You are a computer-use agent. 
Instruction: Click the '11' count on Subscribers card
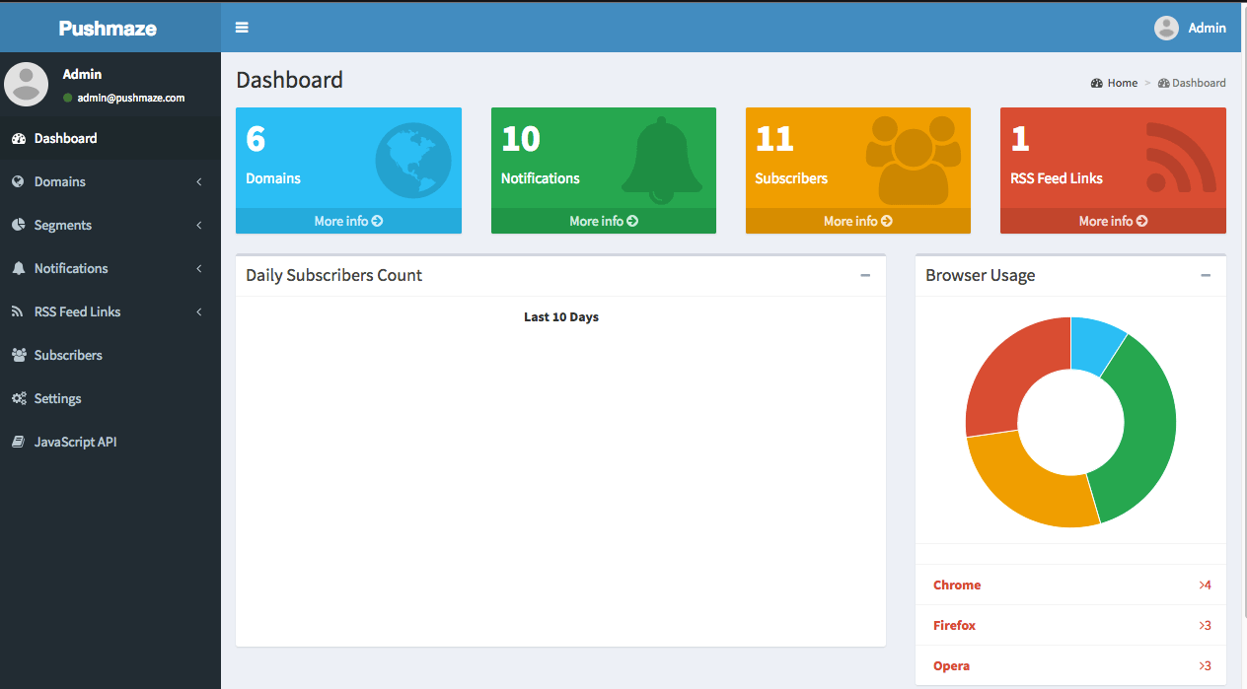pyautogui.click(x=774, y=139)
